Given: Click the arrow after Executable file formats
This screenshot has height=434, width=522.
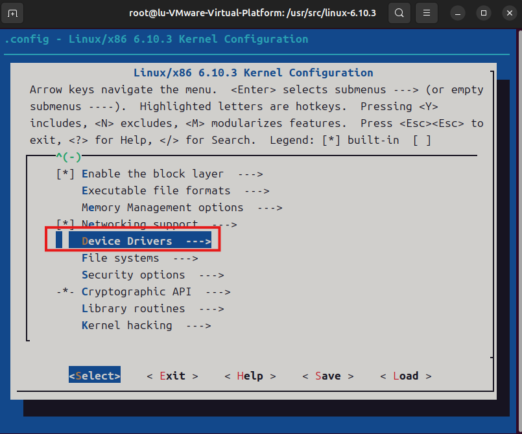Looking at the screenshot, I should point(257,191).
